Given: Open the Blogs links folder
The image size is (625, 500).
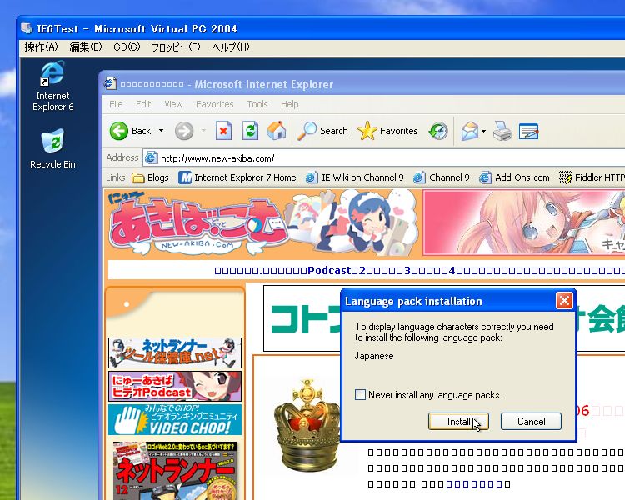Looking at the screenshot, I should 150,177.
